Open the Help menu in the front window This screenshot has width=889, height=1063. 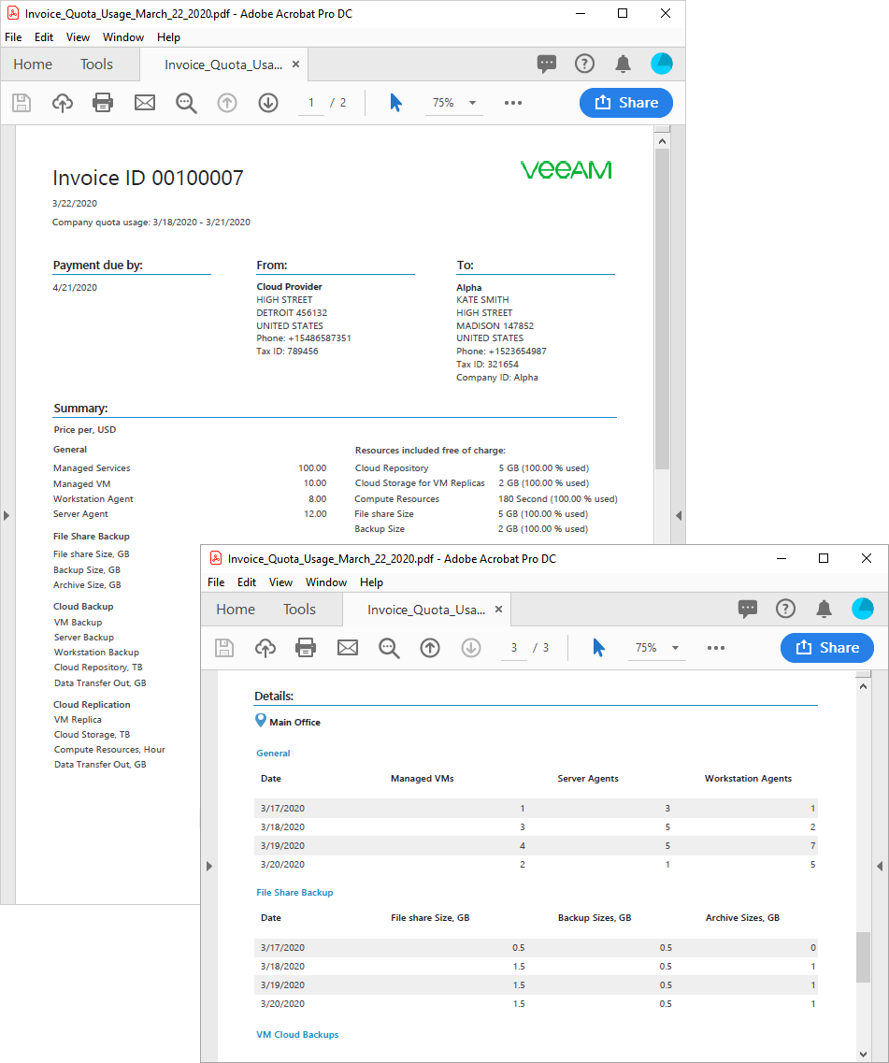pos(372,582)
